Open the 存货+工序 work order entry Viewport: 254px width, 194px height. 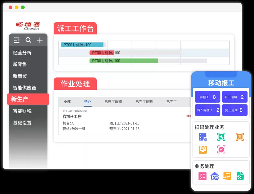tap(72, 117)
